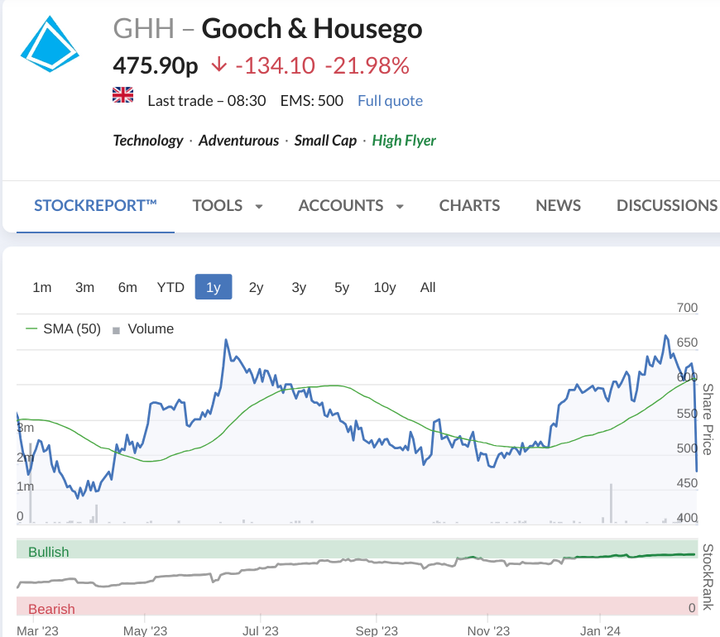
Task: Go to the CHARTS tab
Action: coord(469,206)
